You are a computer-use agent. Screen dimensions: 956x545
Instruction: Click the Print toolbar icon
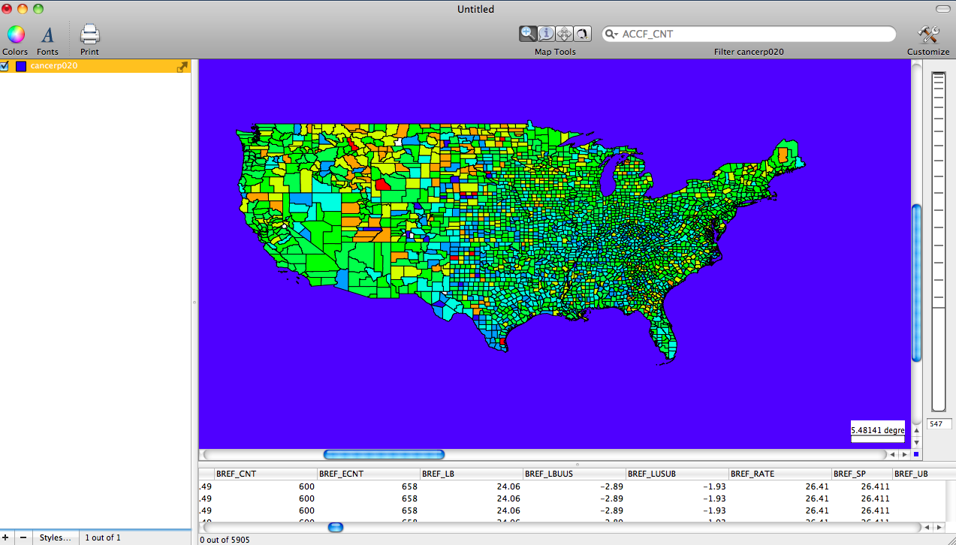(89, 35)
